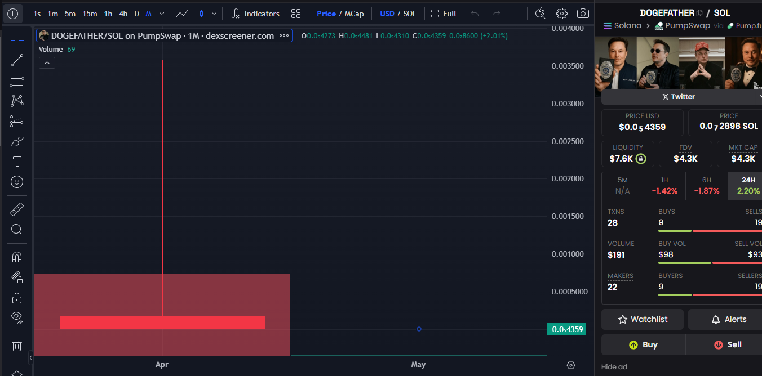Open the Indicators menu

pos(255,14)
